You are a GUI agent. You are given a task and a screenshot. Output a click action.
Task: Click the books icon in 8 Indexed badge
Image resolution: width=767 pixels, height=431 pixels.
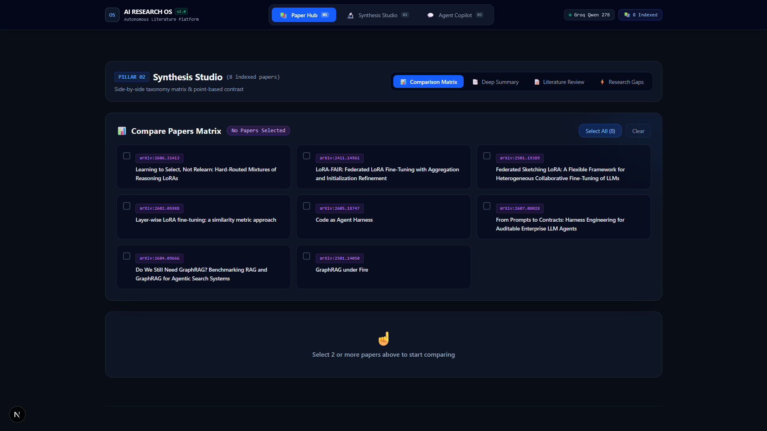coord(627,15)
